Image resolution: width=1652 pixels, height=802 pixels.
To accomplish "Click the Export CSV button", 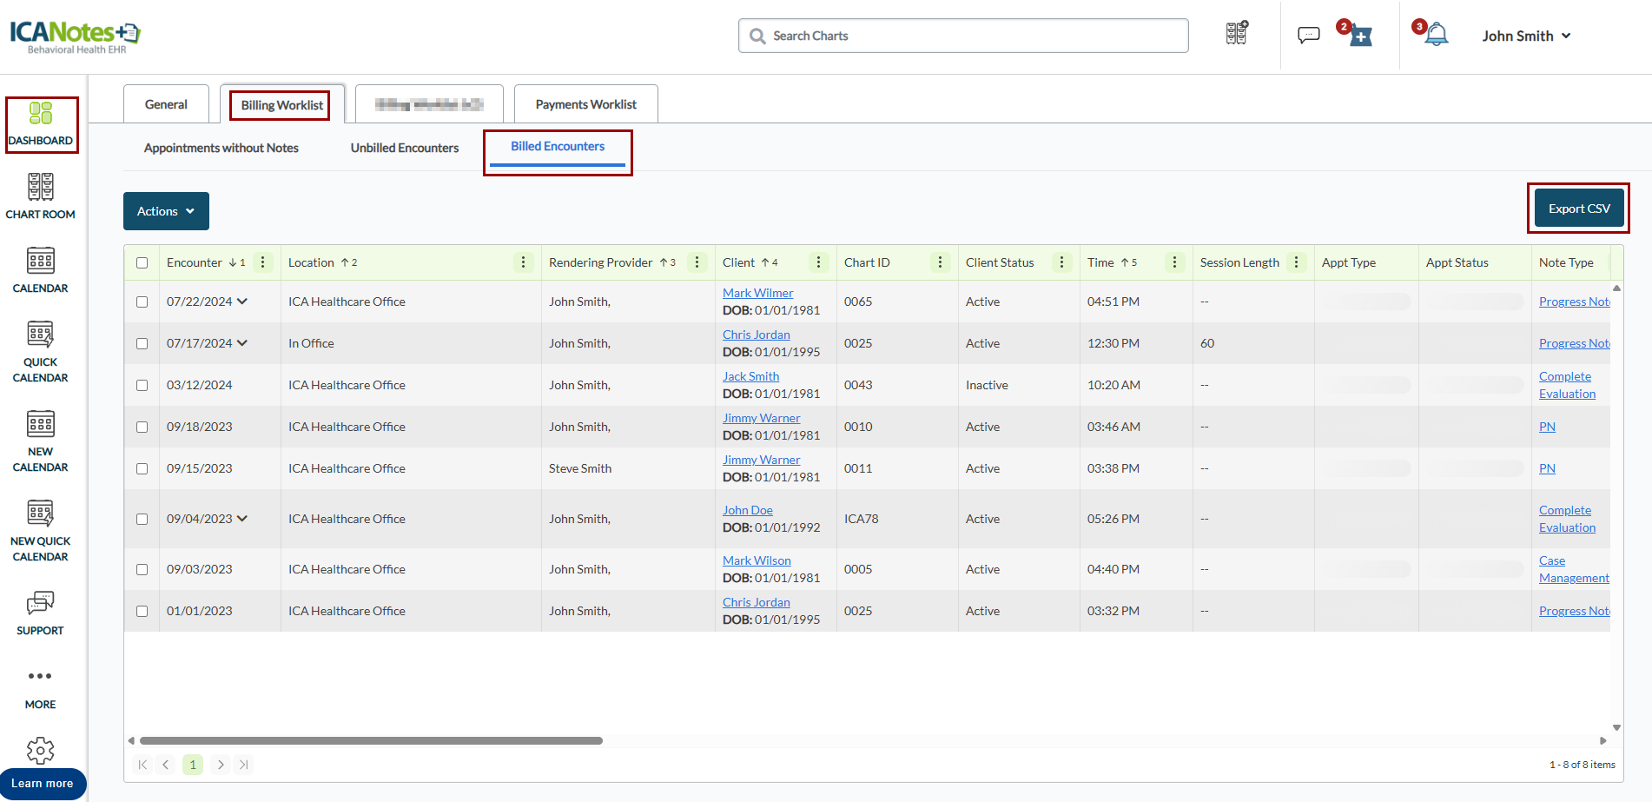I will [1578, 209].
